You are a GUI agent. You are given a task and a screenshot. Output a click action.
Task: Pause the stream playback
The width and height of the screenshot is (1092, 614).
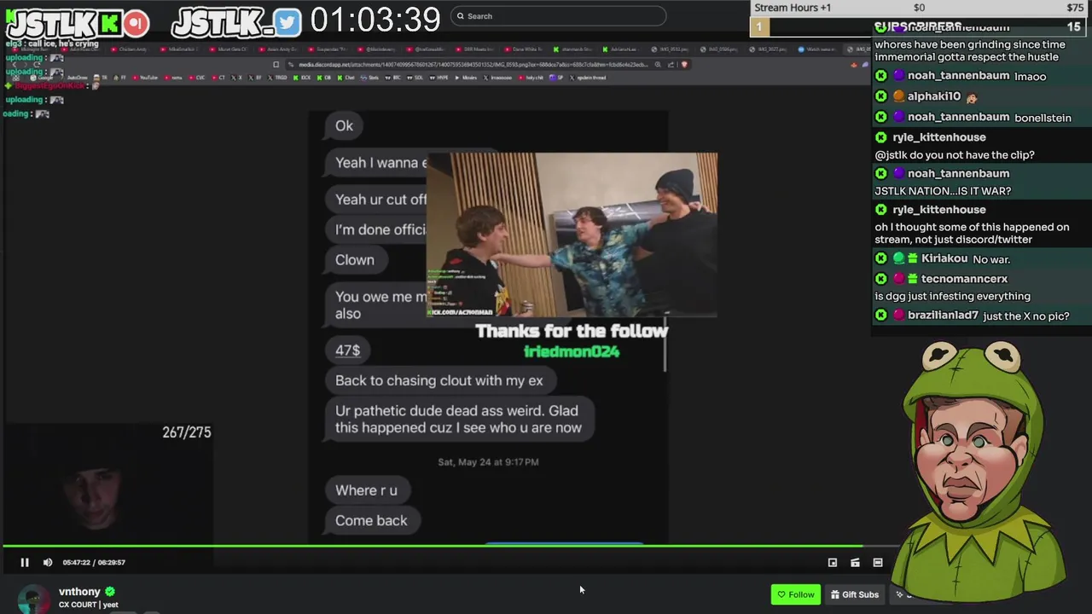pos(25,562)
